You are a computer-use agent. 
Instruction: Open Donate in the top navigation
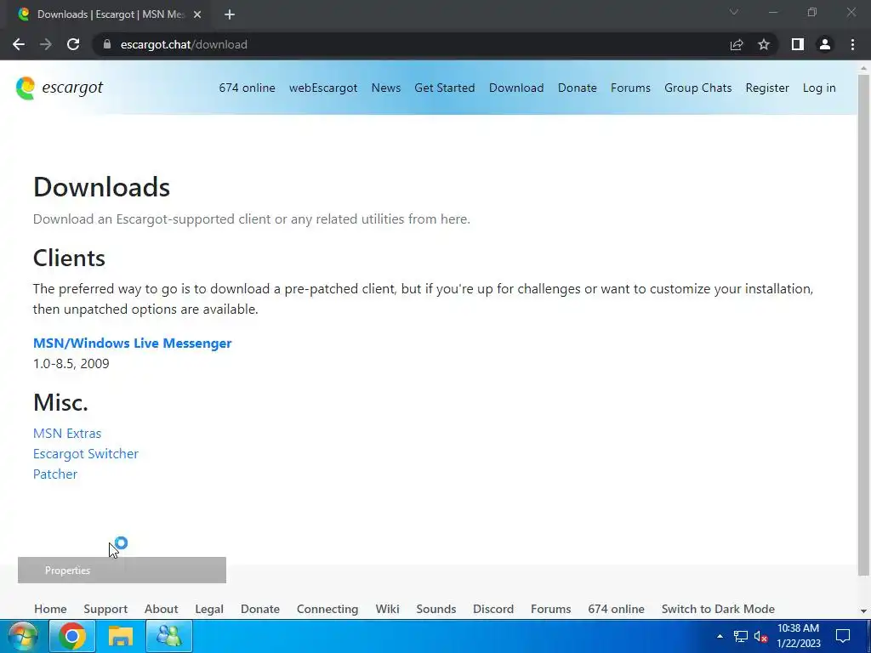click(578, 88)
